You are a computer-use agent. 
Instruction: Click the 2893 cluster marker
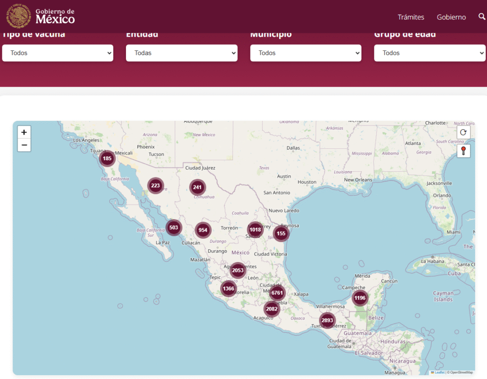tap(327, 321)
